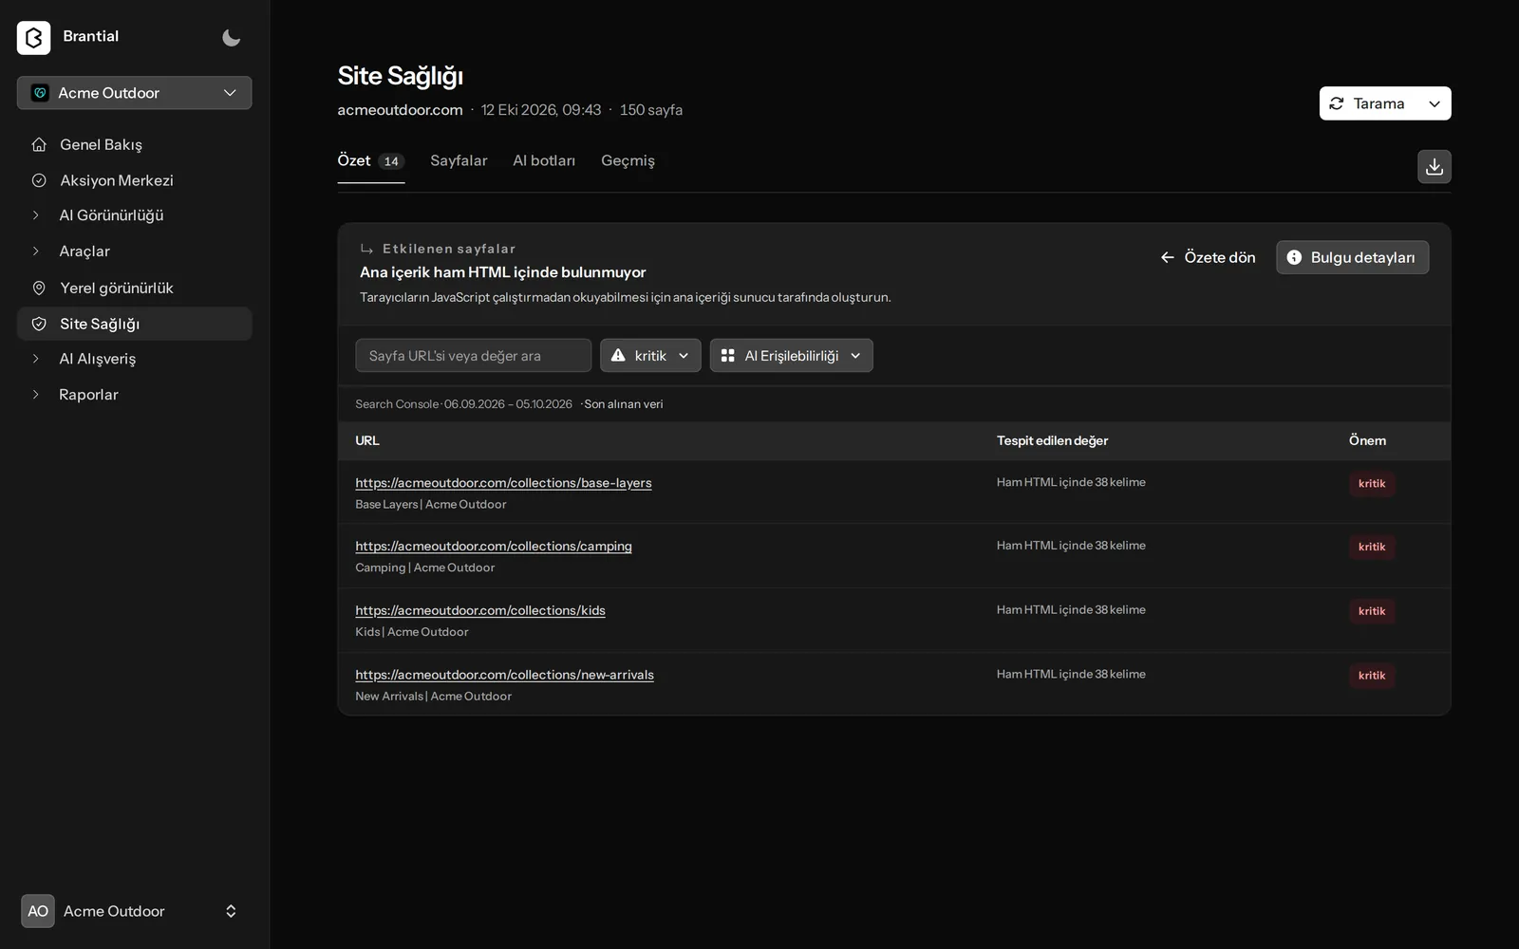Switch to the Özet tab
This screenshot has width=1519, height=949.
click(371, 161)
